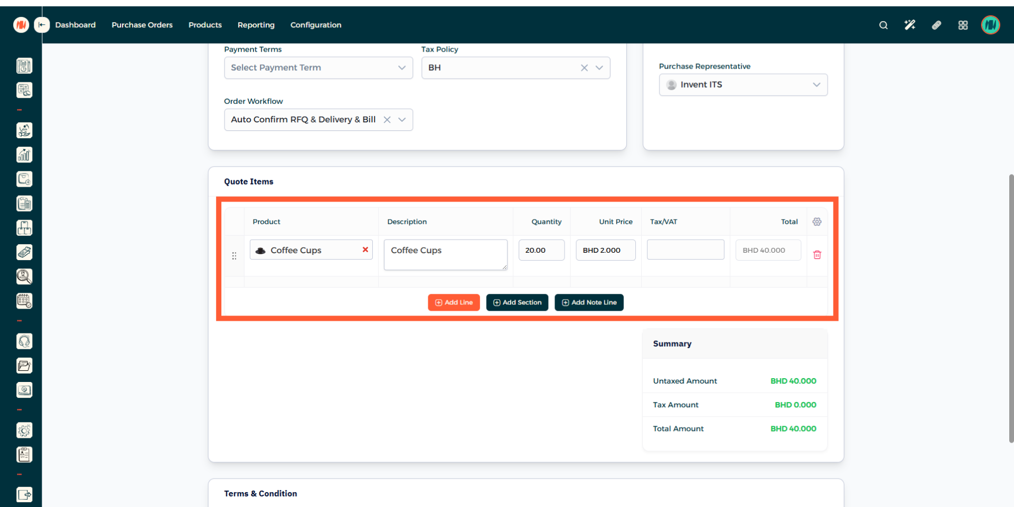Clear the BH tax policy selection
This screenshot has height=507, width=1014.
tap(584, 68)
